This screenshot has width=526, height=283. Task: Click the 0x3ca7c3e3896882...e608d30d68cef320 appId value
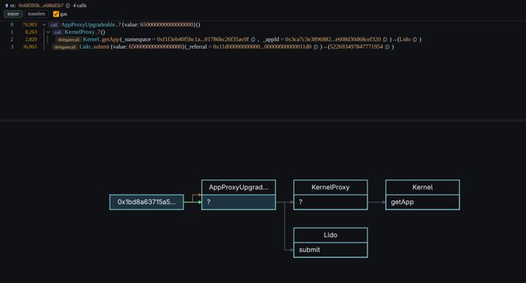[333, 39]
